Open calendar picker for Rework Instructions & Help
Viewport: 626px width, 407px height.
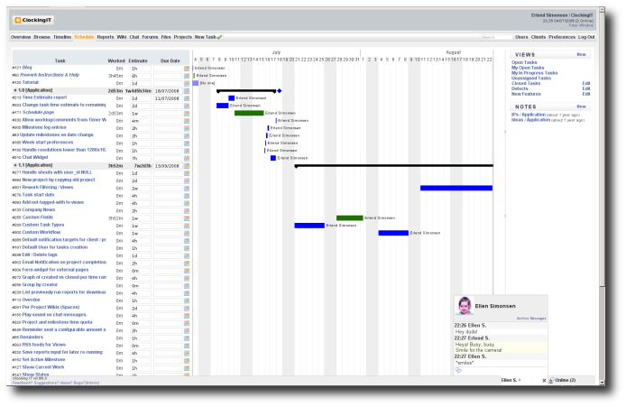coord(187,76)
